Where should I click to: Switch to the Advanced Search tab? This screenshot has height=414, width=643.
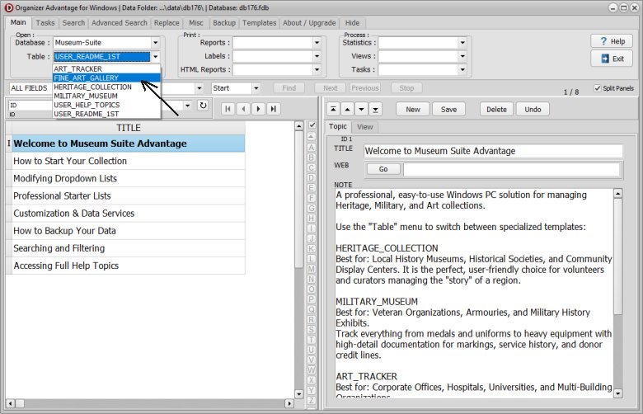coord(120,23)
